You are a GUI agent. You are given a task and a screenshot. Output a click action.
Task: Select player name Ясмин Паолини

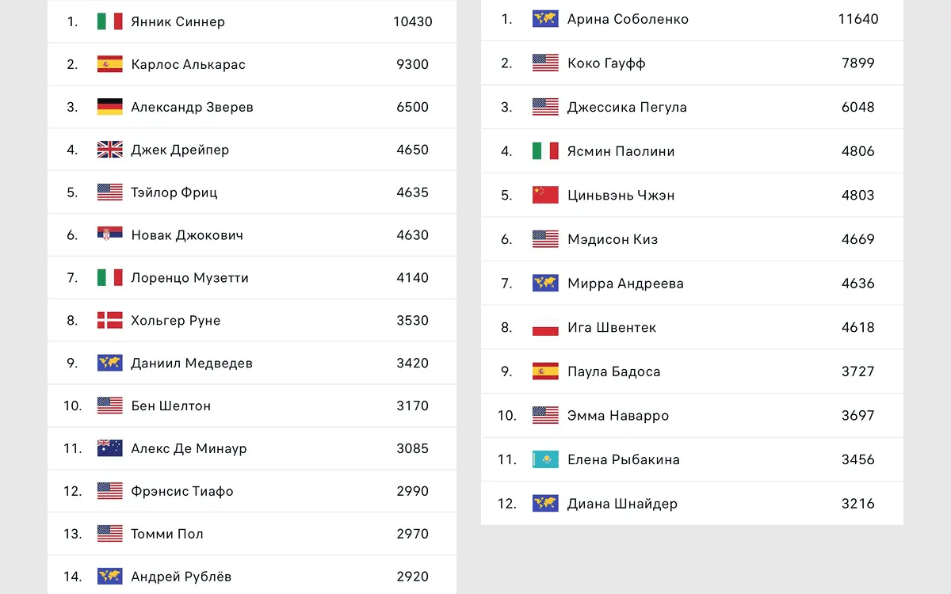pyautogui.click(x=621, y=151)
